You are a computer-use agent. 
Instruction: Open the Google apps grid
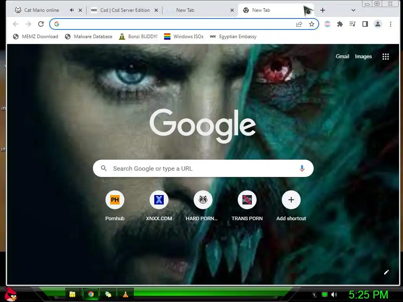(x=386, y=57)
